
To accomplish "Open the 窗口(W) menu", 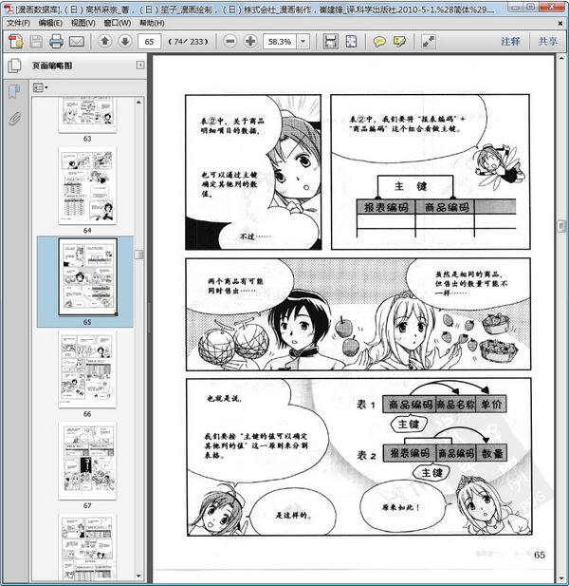I will point(118,23).
